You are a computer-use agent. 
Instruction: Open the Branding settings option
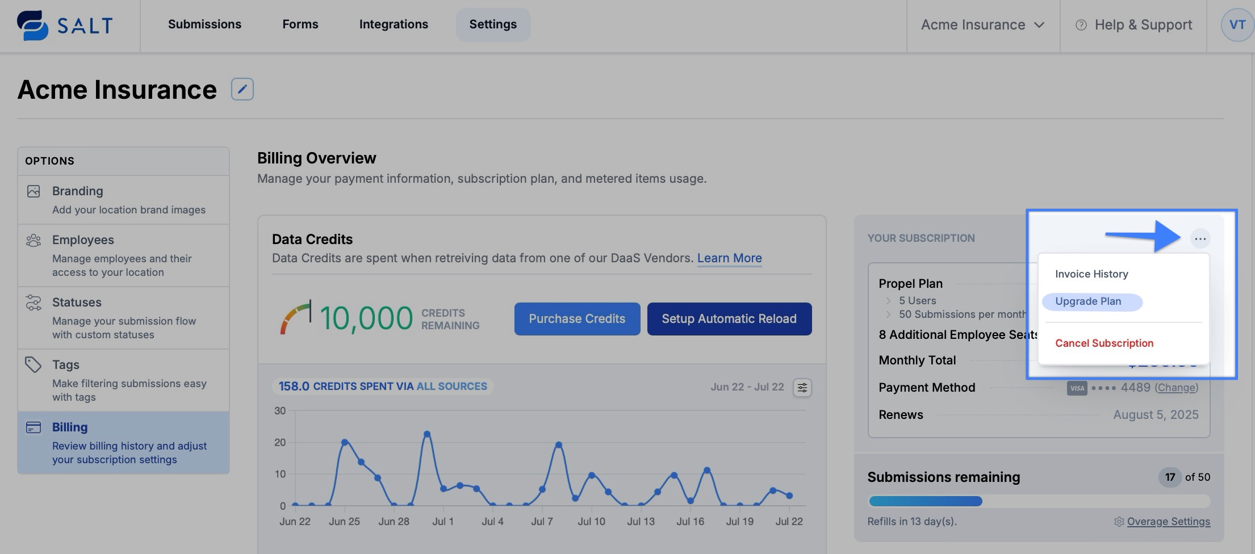tap(124, 200)
